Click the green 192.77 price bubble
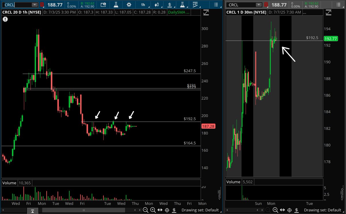This screenshot has height=214, width=346. (x=331, y=39)
